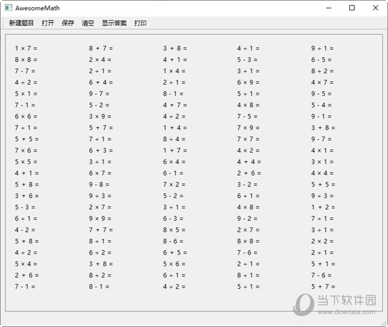Show answers via 显示答案
The image size is (388, 327).
click(x=114, y=23)
